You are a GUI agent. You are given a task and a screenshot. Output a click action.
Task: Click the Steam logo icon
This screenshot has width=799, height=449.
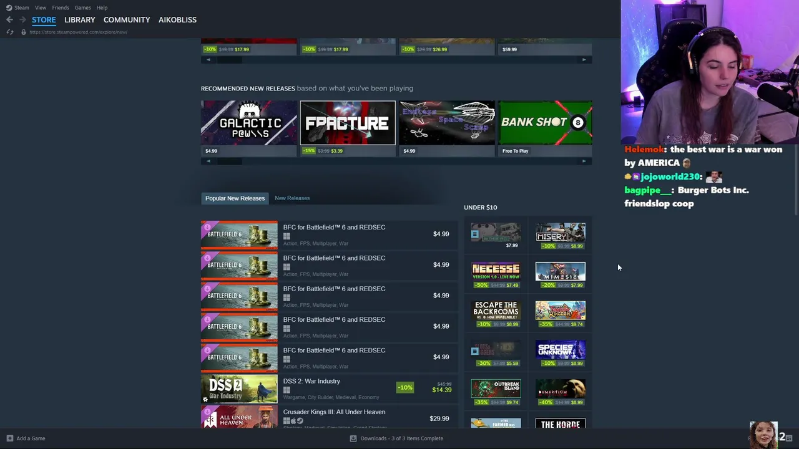(x=9, y=7)
